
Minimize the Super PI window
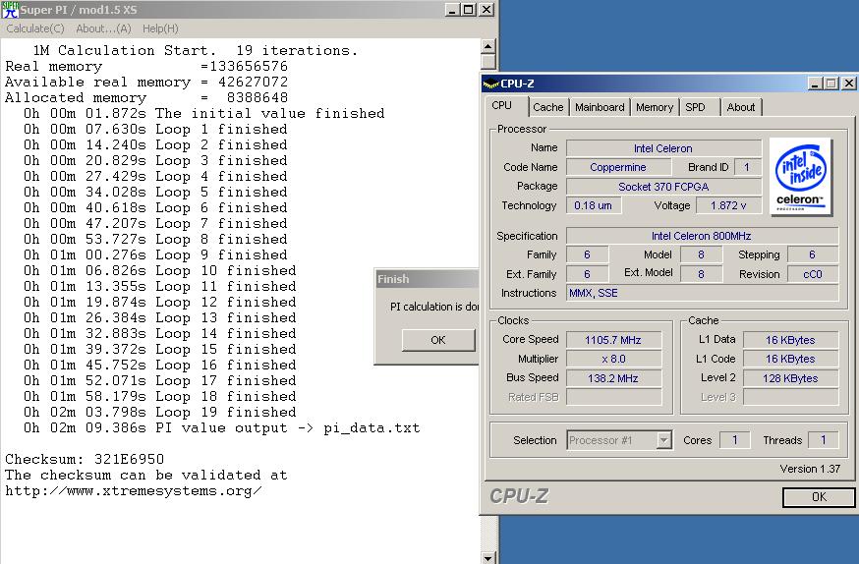(x=452, y=9)
